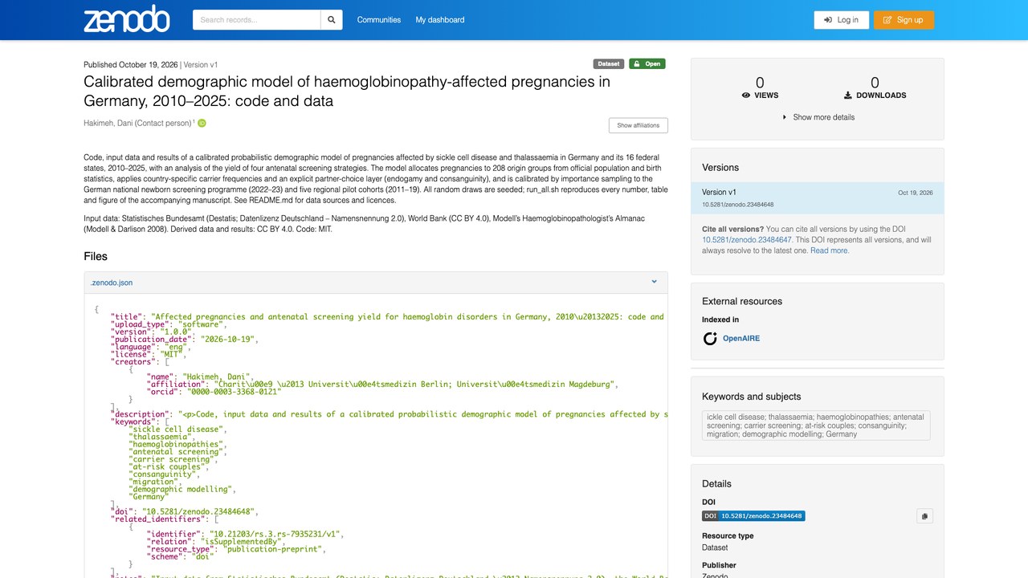Click the 'Published October 19, 2026' text
This screenshot has height=578, width=1028.
tap(131, 65)
